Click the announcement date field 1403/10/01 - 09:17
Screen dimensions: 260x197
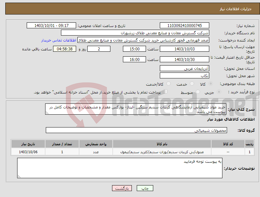(51, 26)
